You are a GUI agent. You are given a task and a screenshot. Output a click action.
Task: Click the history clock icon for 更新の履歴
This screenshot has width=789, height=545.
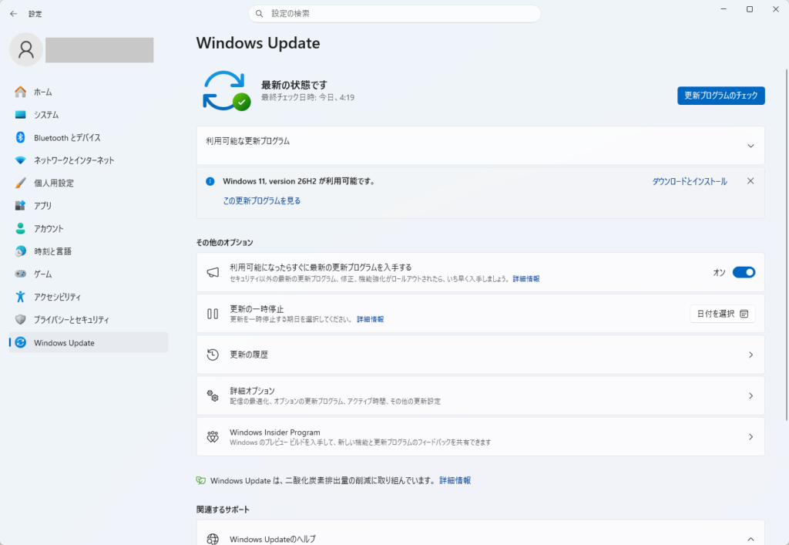[x=213, y=355]
